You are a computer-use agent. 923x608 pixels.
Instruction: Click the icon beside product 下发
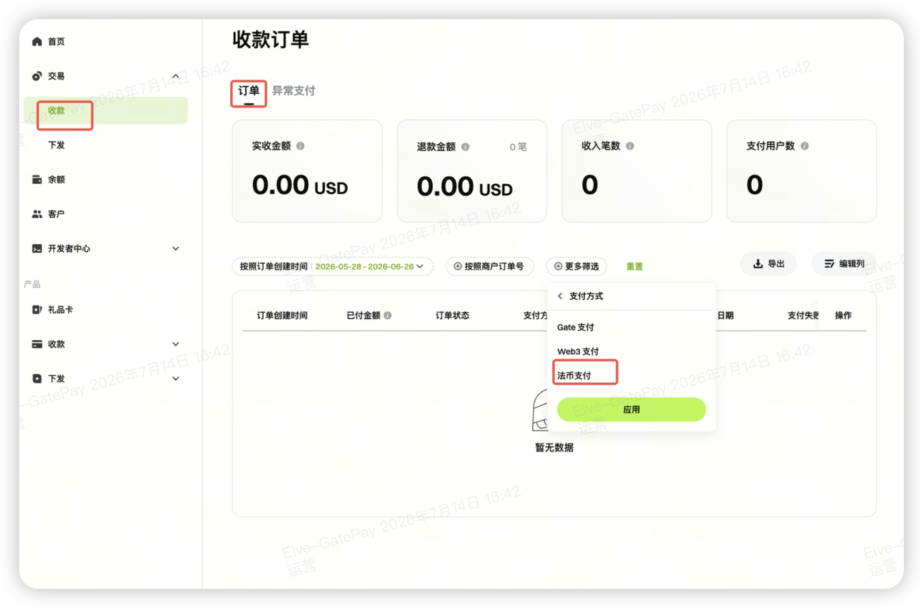(x=37, y=379)
